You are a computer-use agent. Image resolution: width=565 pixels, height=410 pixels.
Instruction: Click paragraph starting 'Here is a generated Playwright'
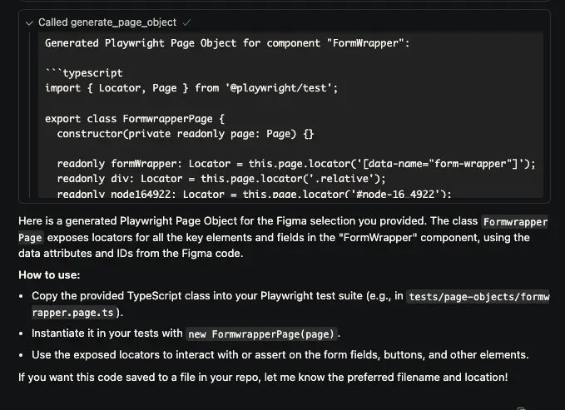tap(283, 237)
